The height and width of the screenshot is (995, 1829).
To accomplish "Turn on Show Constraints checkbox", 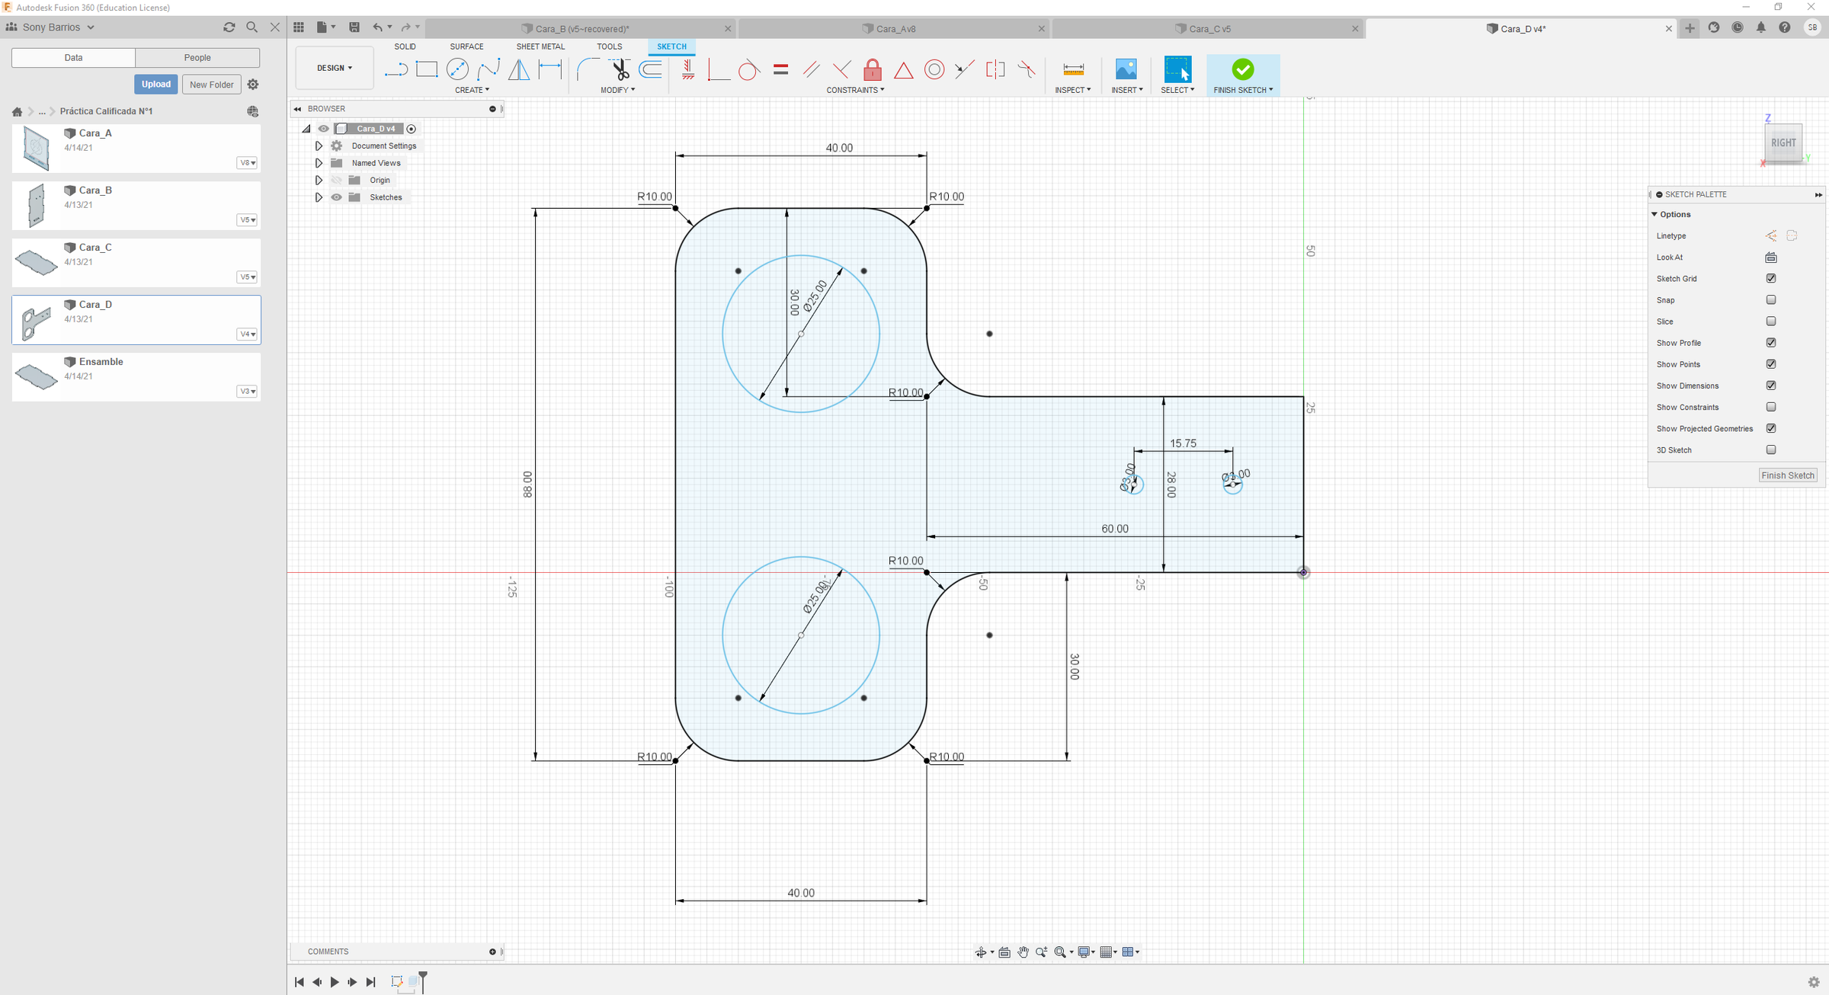I will tap(1771, 407).
